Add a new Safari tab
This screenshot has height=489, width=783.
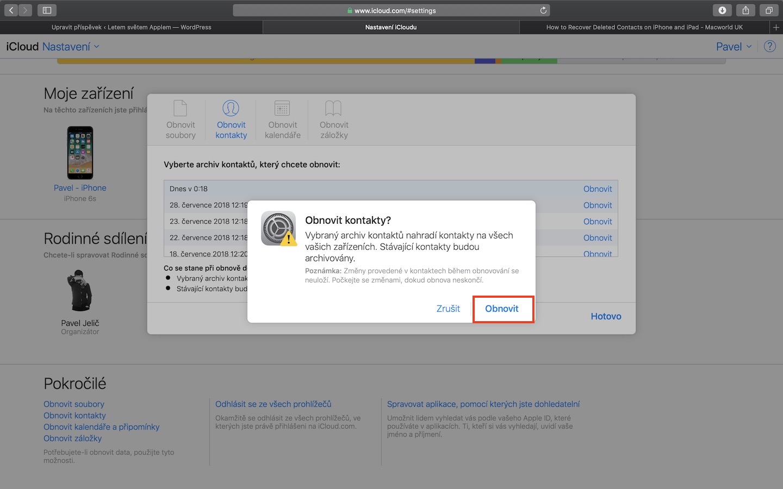tap(776, 27)
